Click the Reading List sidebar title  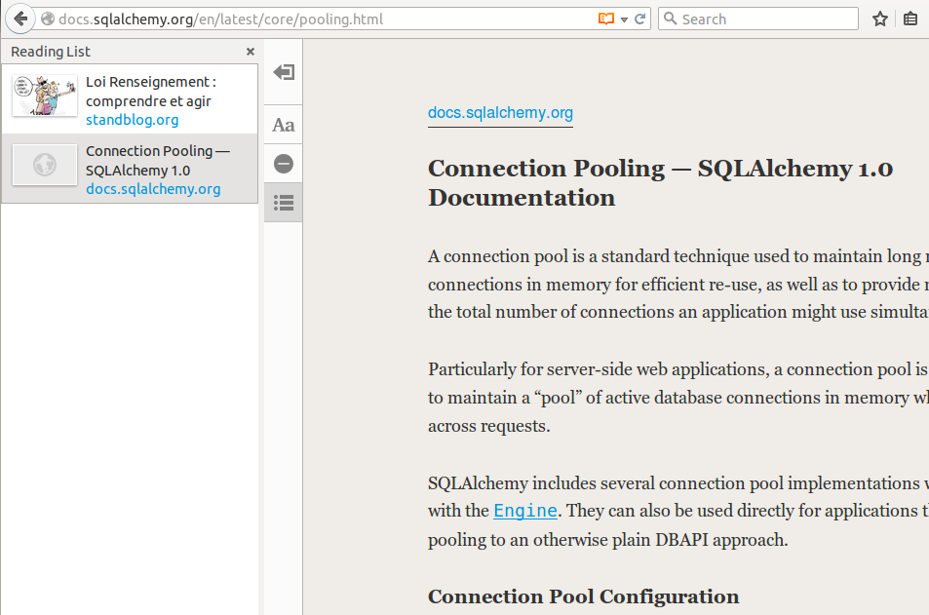pos(51,52)
